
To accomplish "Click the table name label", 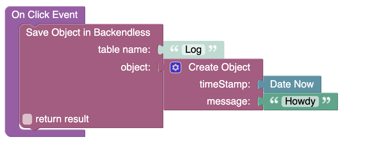I will point(124,50).
